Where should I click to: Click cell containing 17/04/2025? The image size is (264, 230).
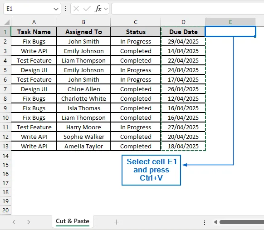tap(183, 79)
